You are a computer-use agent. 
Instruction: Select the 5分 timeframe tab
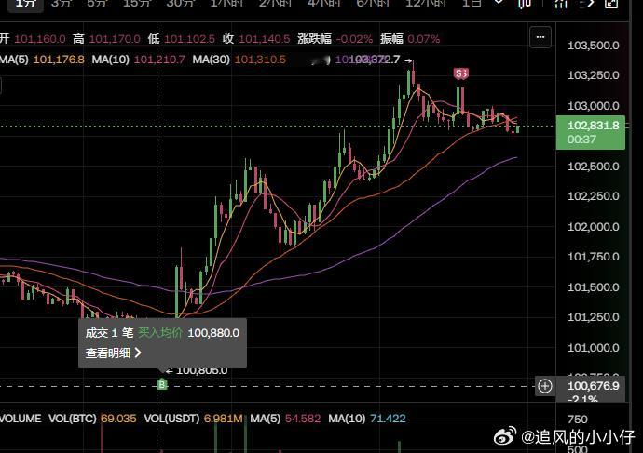(97, 4)
